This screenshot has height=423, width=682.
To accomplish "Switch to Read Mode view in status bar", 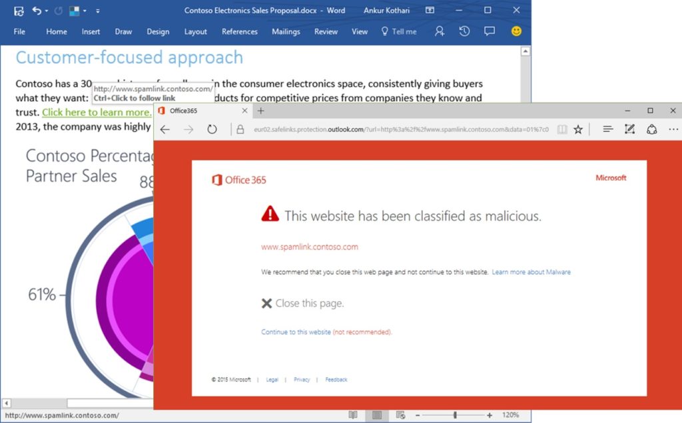I will [353, 415].
